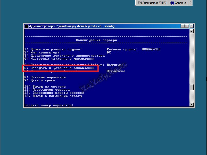This screenshot has height=155, width=207.
Task: Click 'Загрузка и установка обновлений' line
Action: click(x=59, y=68)
